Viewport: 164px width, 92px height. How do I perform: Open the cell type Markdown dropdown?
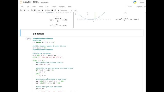(67, 10)
